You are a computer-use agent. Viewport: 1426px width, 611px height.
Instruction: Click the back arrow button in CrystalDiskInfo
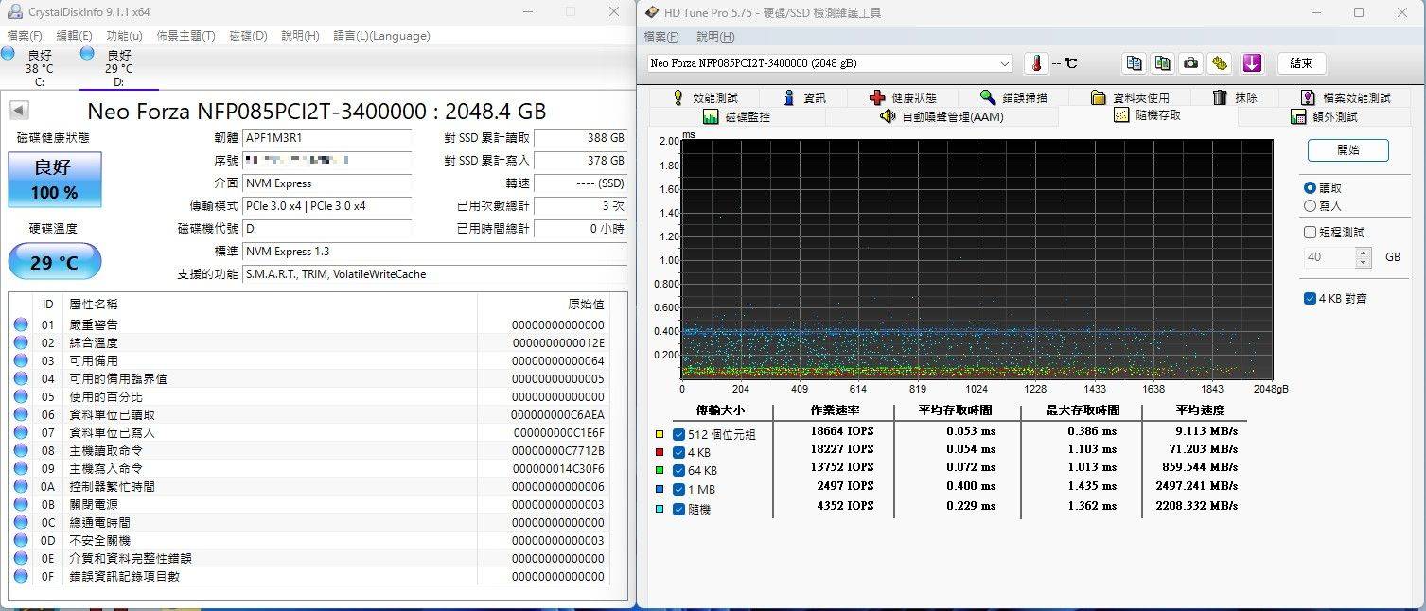coord(18,110)
